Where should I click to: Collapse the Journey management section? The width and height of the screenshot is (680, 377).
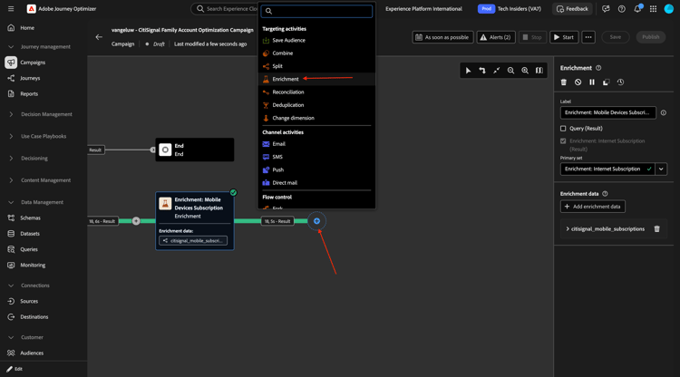coord(11,47)
